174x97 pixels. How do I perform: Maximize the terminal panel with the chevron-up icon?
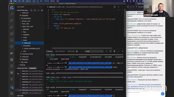tap(119, 51)
